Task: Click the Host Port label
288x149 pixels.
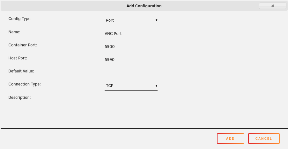Action: [x=18, y=58]
